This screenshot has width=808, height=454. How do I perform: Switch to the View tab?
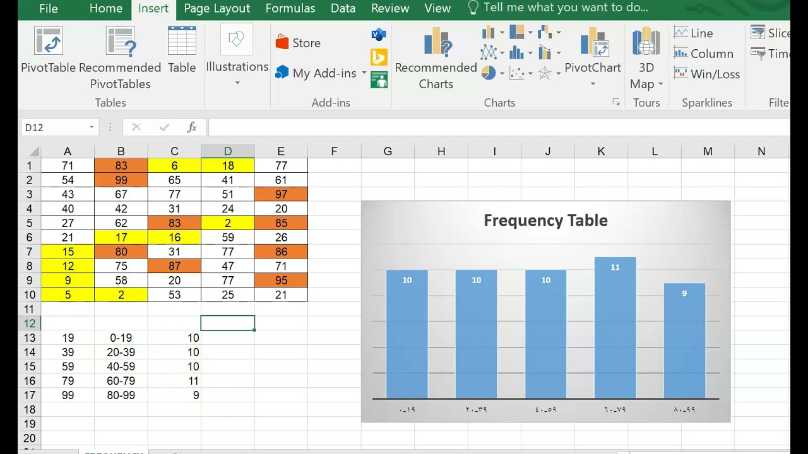[437, 9]
